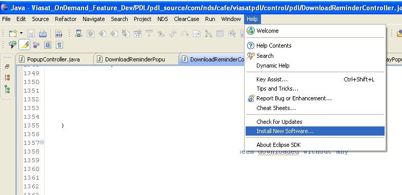Select Check for Updates entry
The width and height of the screenshot is (402, 195).
click(315, 122)
